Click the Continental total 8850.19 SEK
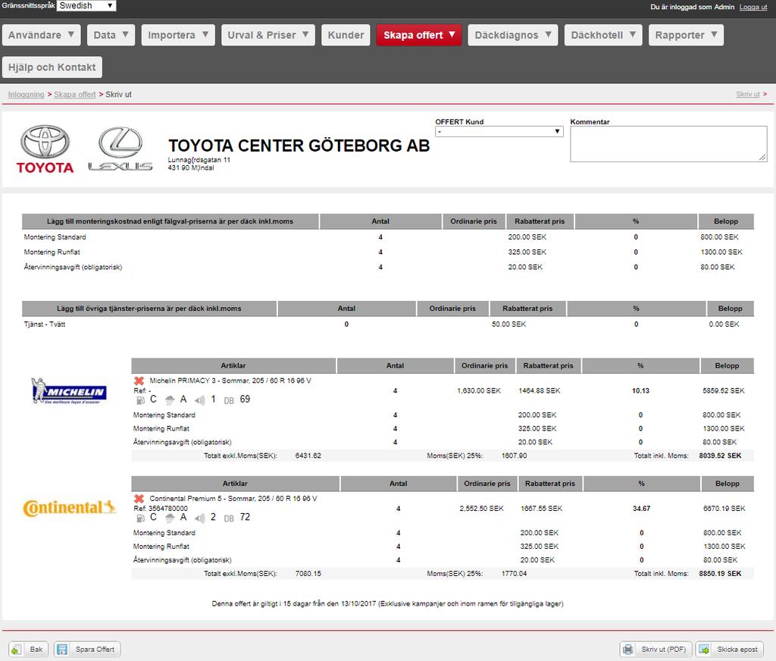 (x=720, y=573)
